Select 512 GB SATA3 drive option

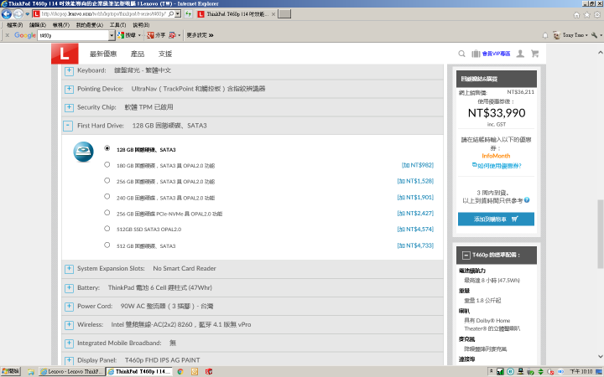coord(107,245)
